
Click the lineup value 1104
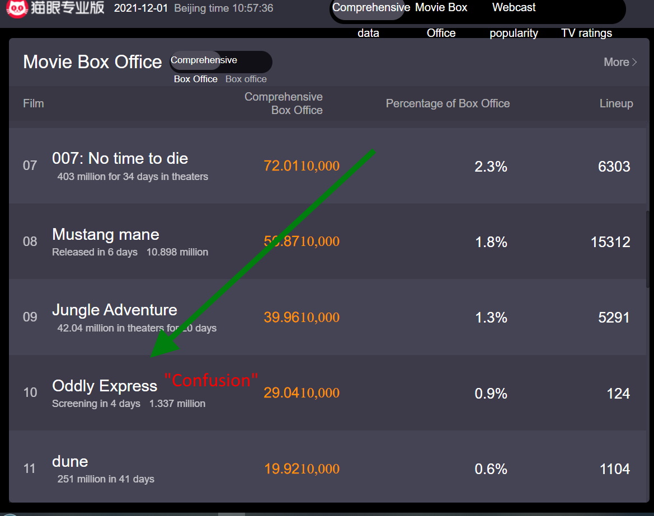(615, 469)
